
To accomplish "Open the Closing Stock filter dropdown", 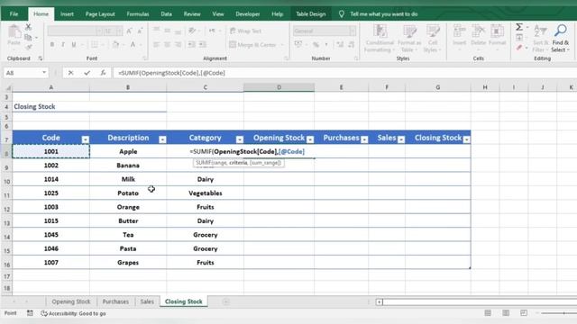I will 467,139.
